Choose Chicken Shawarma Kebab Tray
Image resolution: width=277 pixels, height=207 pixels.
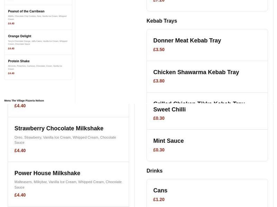click(196, 72)
